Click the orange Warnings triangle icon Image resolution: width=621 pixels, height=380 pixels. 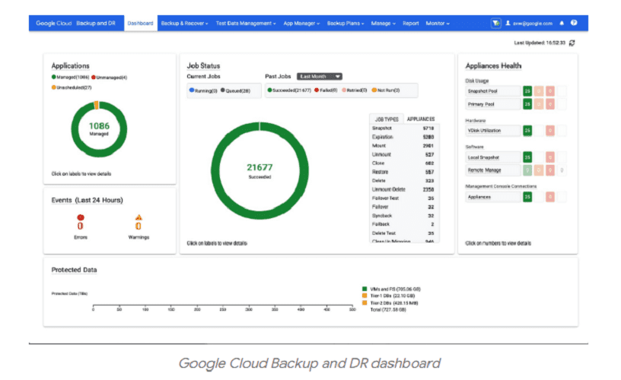[139, 217]
